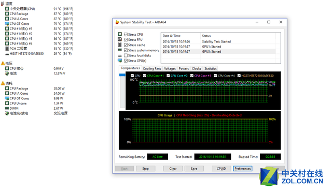This screenshot has height=192, width=332.
Task: Select the PCH diode chip icon
Action: [x=7, y=49]
